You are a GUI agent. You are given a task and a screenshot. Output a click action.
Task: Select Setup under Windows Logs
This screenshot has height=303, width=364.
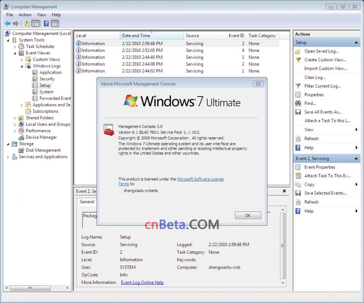click(x=45, y=86)
